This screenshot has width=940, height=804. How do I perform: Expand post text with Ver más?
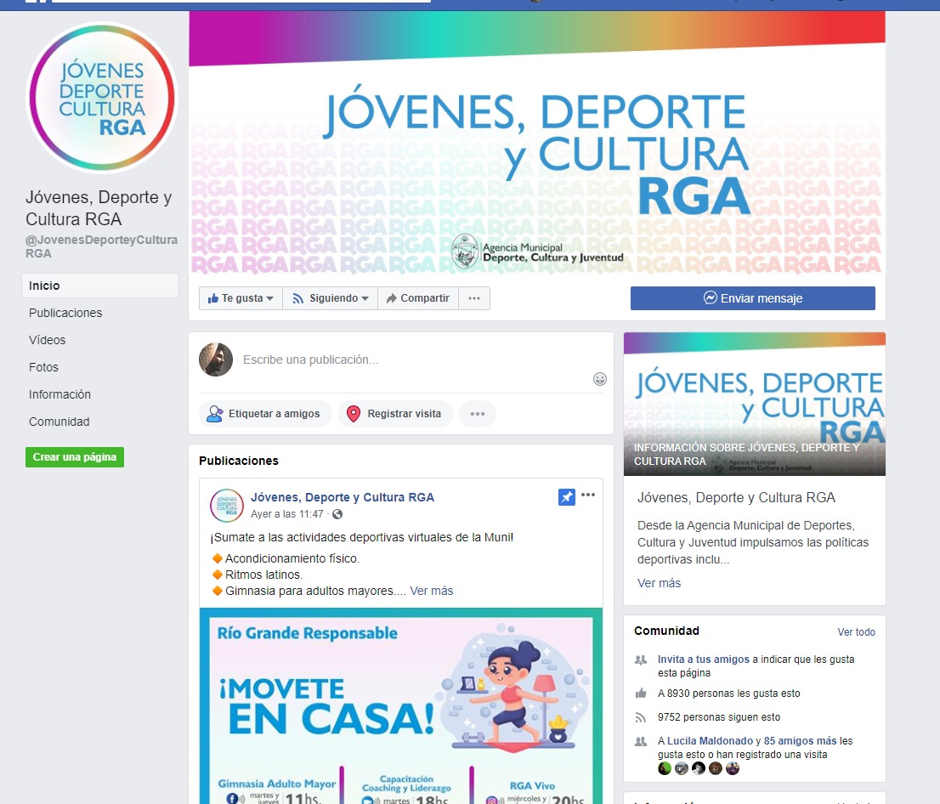[432, 591]
